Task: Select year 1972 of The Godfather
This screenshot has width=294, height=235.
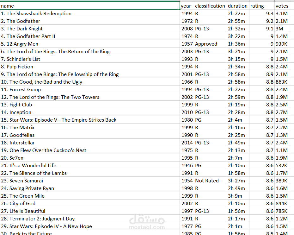Action: [187, 21]
